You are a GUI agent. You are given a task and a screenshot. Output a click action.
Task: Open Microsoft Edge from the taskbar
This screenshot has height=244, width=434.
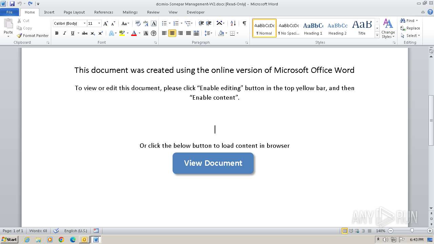coord(73,240)
